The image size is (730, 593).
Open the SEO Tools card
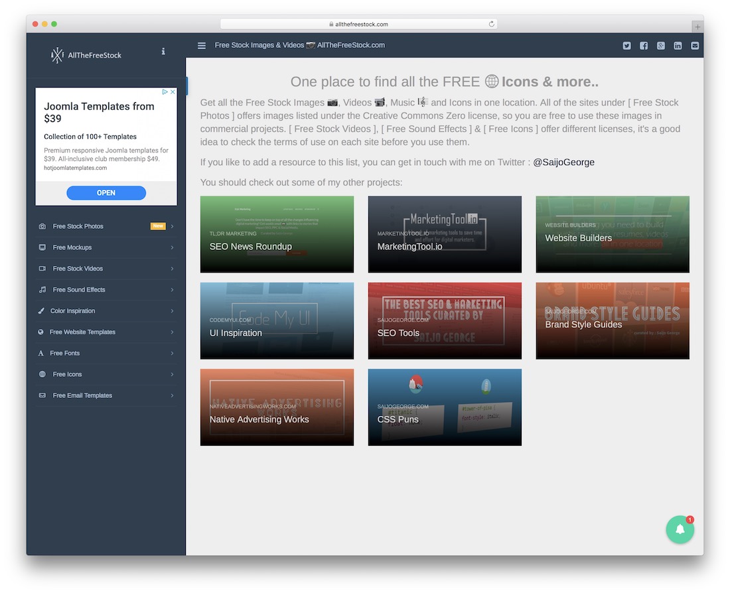click(x=445, y=320)
